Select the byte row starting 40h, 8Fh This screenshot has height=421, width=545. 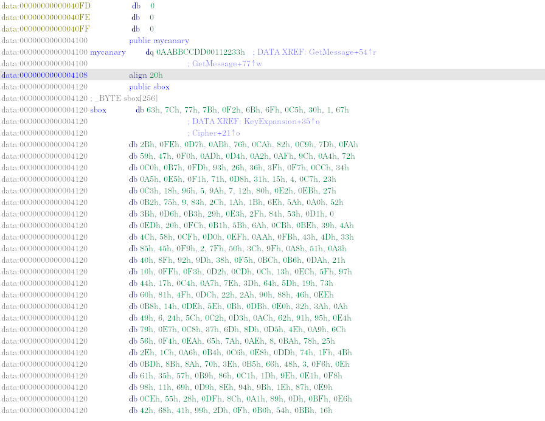coord(237,260)
